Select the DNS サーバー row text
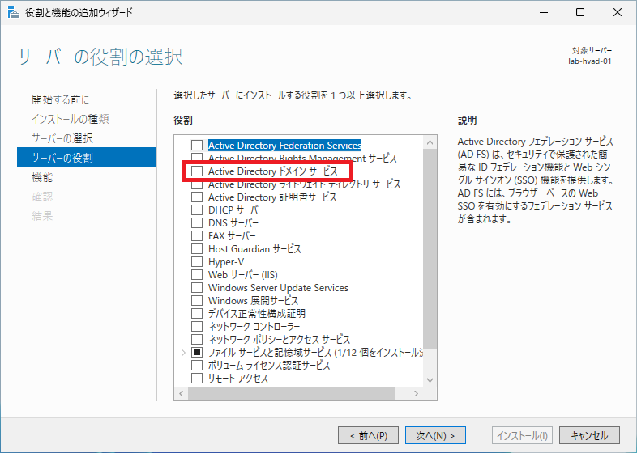Image resolution: width=637 pixels, height=453 pixels. 233,223
